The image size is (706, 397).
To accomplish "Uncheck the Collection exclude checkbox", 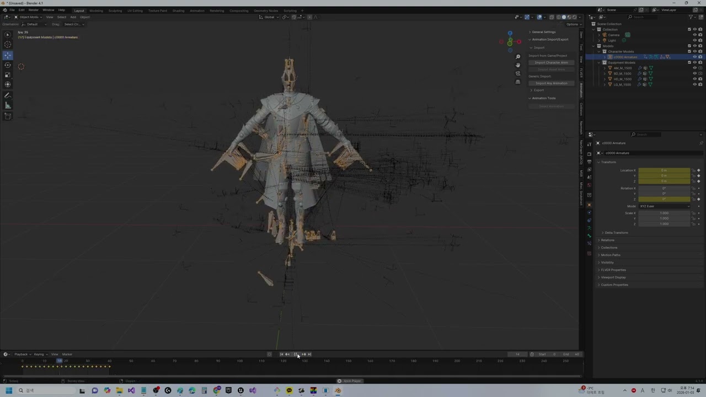I will coord(689,29).
